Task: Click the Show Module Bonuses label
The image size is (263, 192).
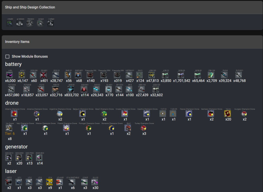Action: (29, 57)
